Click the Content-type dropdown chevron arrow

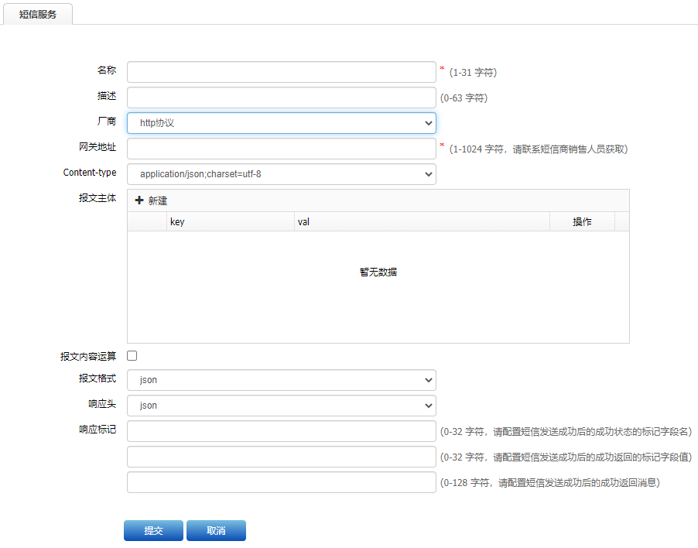click(428, 173)
